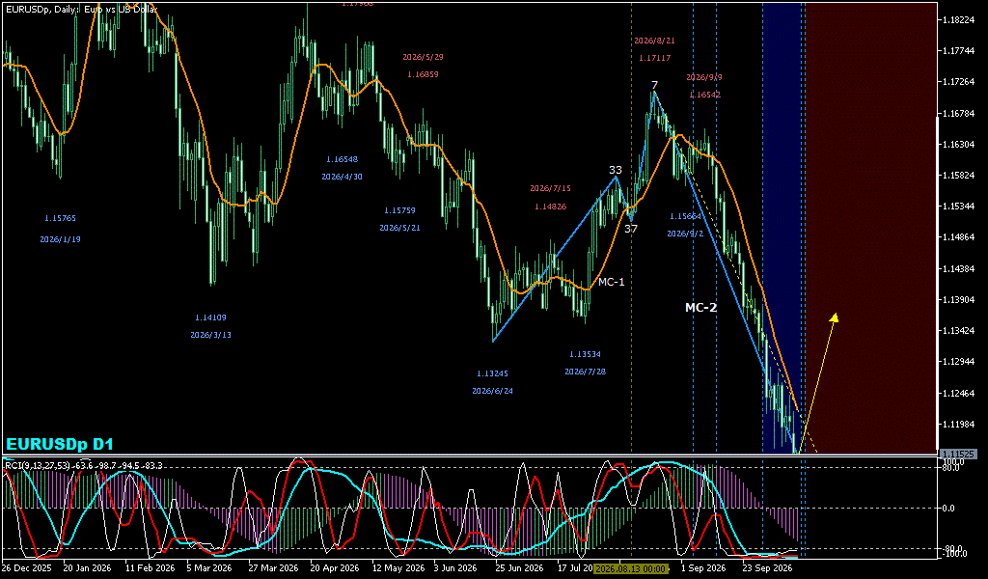Viewport: 988px width, 579px height.
Task: Click the date annotation 2026/1/19
Action: (60, 239)
